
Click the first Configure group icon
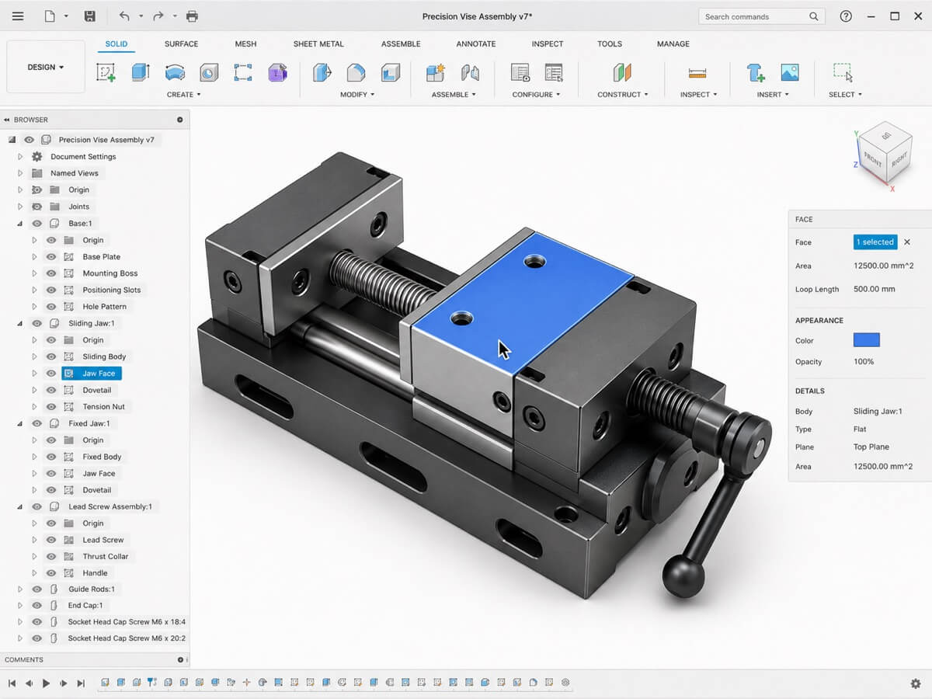(520, 73)
